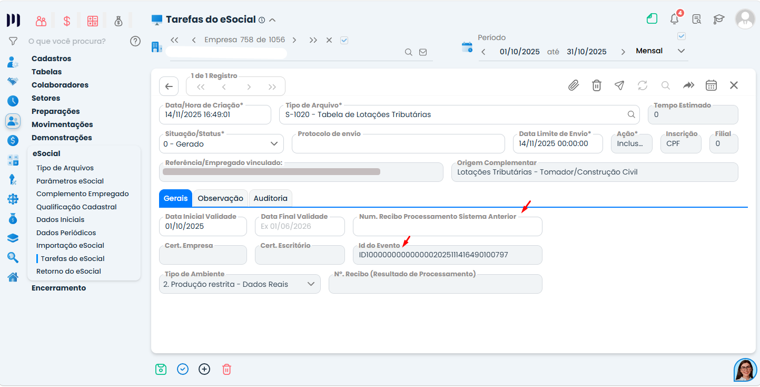This screenshot has height=387, width=760.
Task: Expand the Cadastros menu section
Action: (x=51, y=59)
